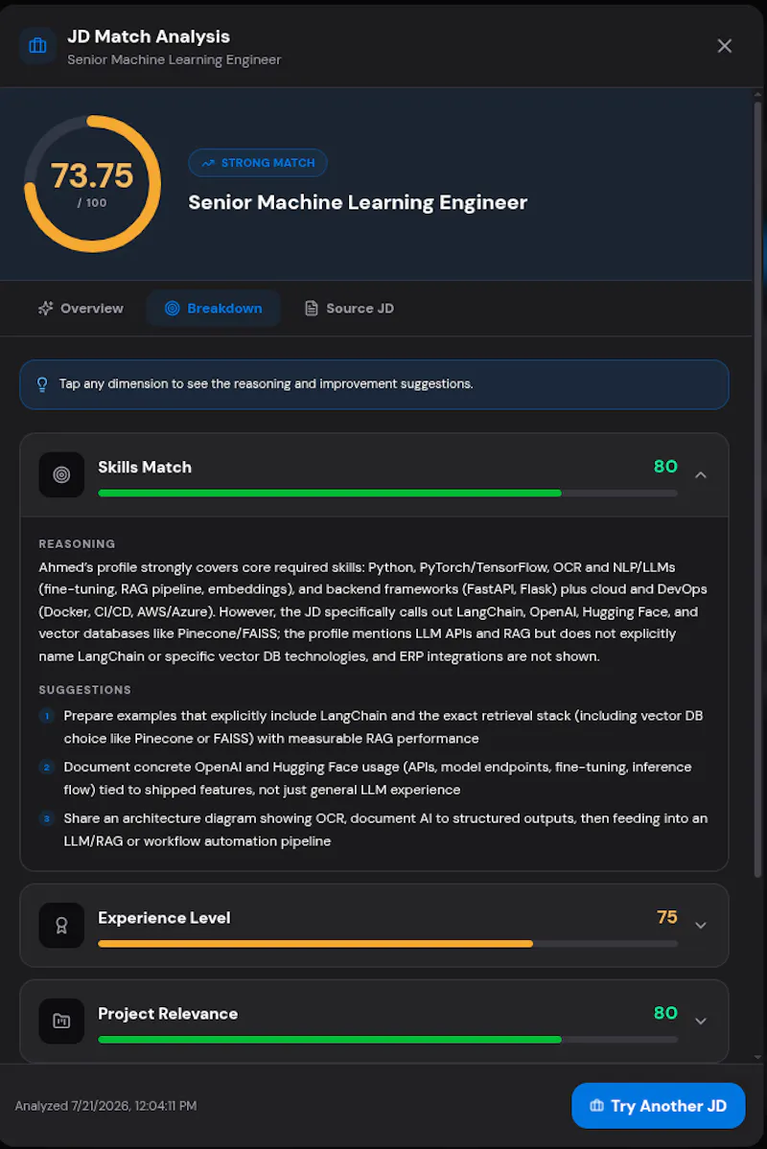The image size is (767, 1149).
Task: Switch to the Overview tab
Action: [81, 309]
